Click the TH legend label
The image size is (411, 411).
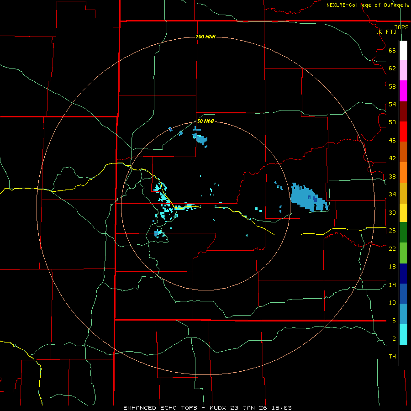coord(392,357)
